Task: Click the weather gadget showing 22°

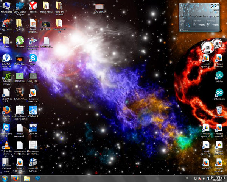Action: coord(198,17)
